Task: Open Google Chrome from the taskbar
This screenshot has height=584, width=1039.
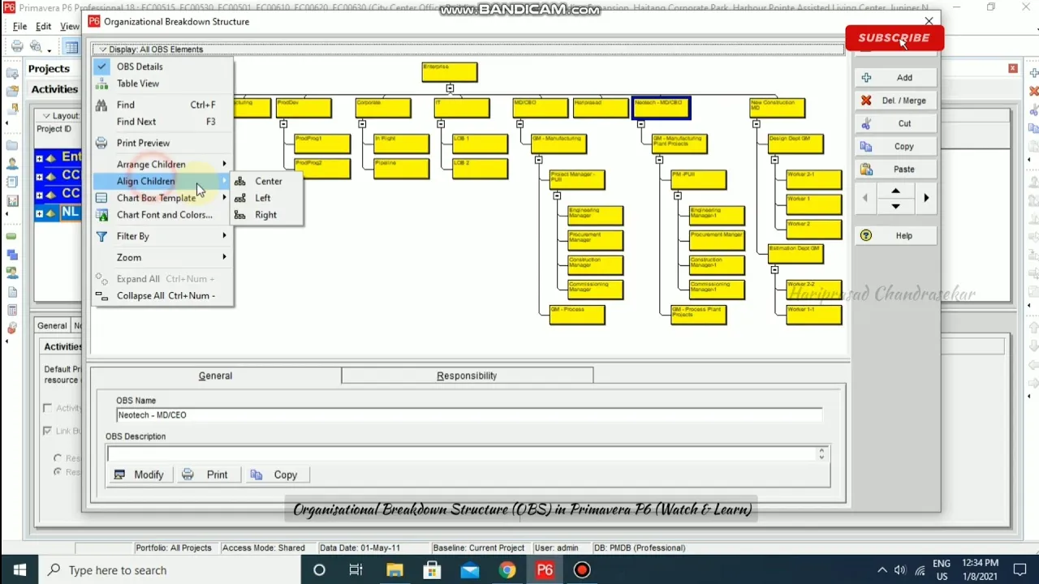Action: pos(507,570)
